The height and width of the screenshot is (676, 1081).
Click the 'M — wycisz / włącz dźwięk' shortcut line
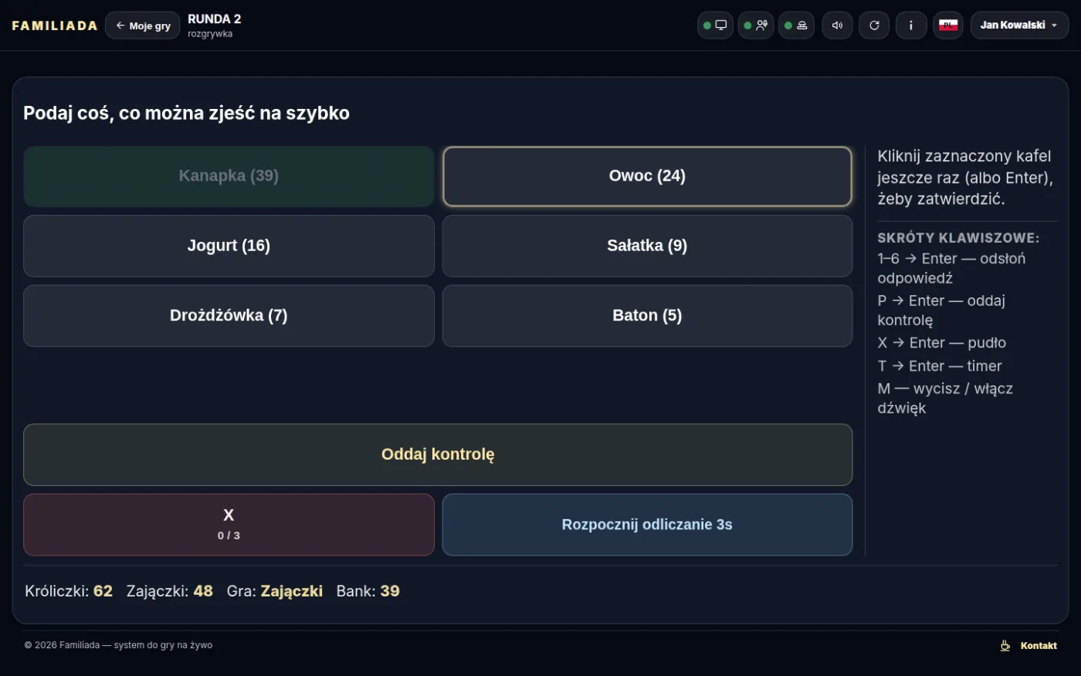coord(945,398)
